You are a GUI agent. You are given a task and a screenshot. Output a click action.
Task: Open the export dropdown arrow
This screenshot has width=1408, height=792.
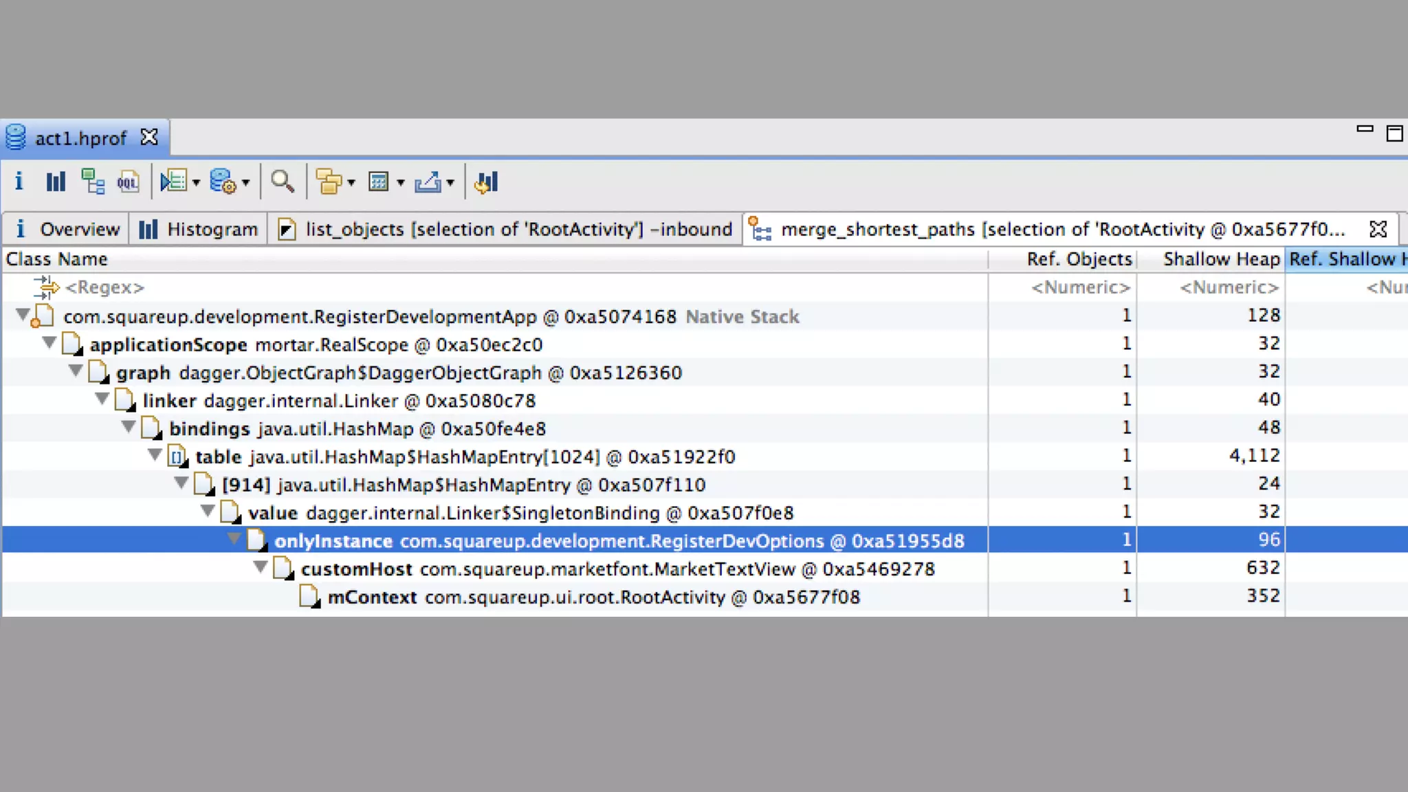click(x=450, y=183)
